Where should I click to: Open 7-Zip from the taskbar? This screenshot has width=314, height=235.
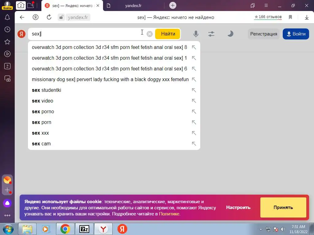click(x=84, y=229)
